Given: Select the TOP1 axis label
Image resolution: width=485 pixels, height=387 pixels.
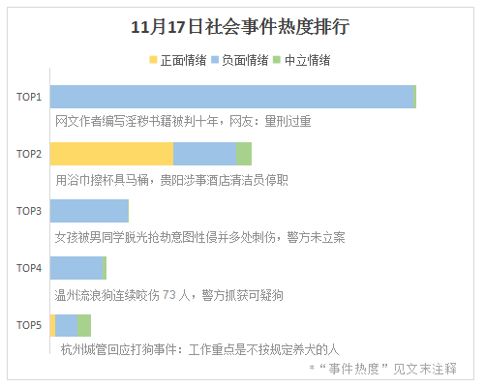Looking at the screenshot, I should pos(29,97).
